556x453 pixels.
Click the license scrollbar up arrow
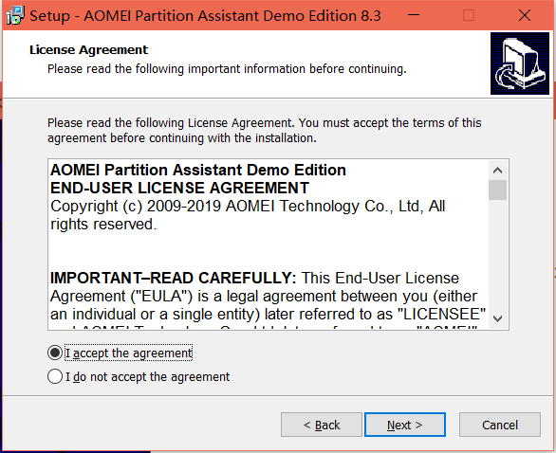click(497, 171)
